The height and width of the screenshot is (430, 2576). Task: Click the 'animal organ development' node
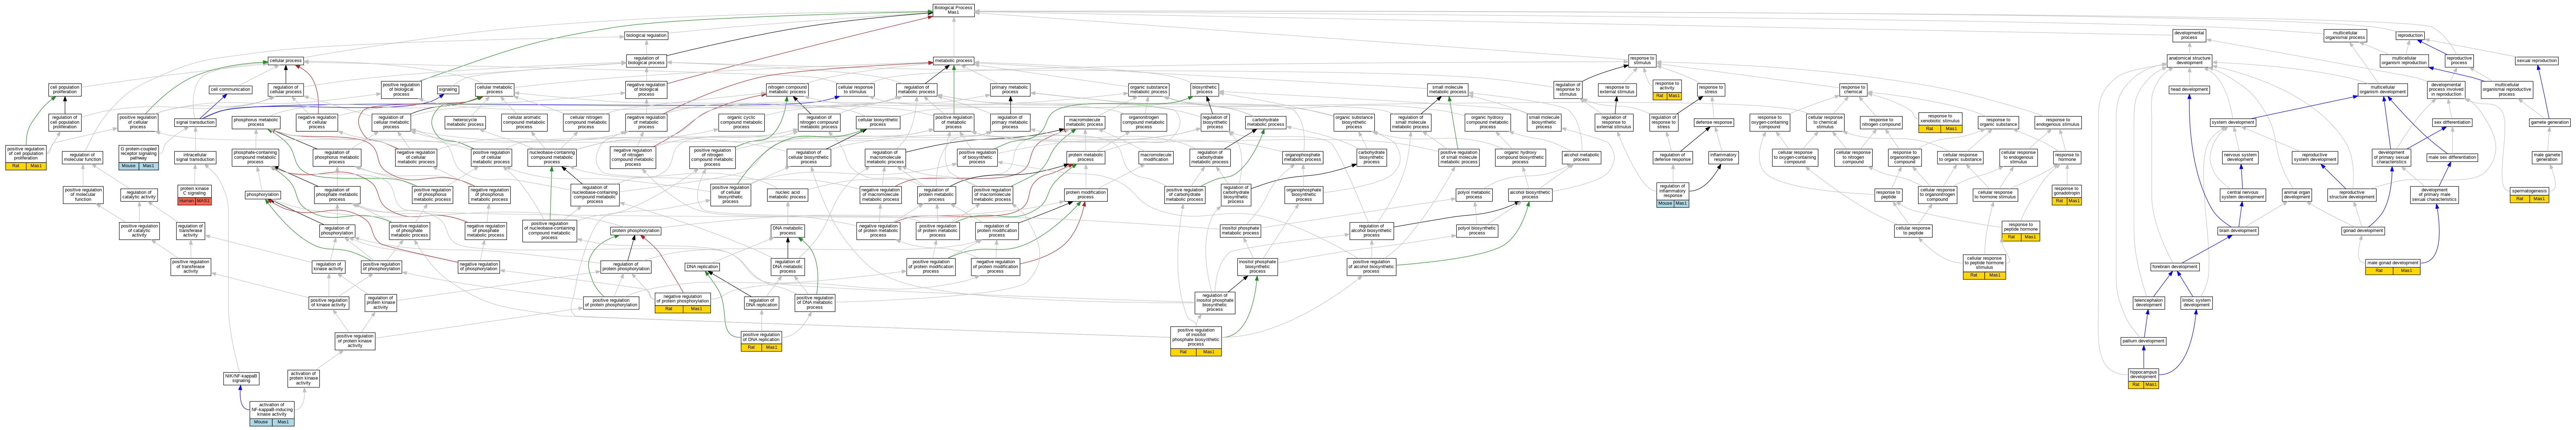[2297, 194]
